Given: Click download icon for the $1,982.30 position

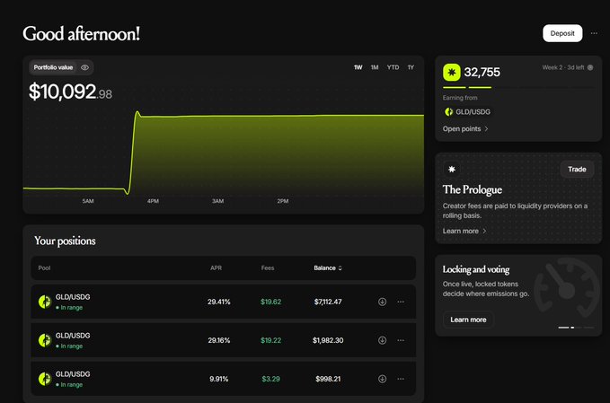Looking at the screenshot, I should 383,340.
